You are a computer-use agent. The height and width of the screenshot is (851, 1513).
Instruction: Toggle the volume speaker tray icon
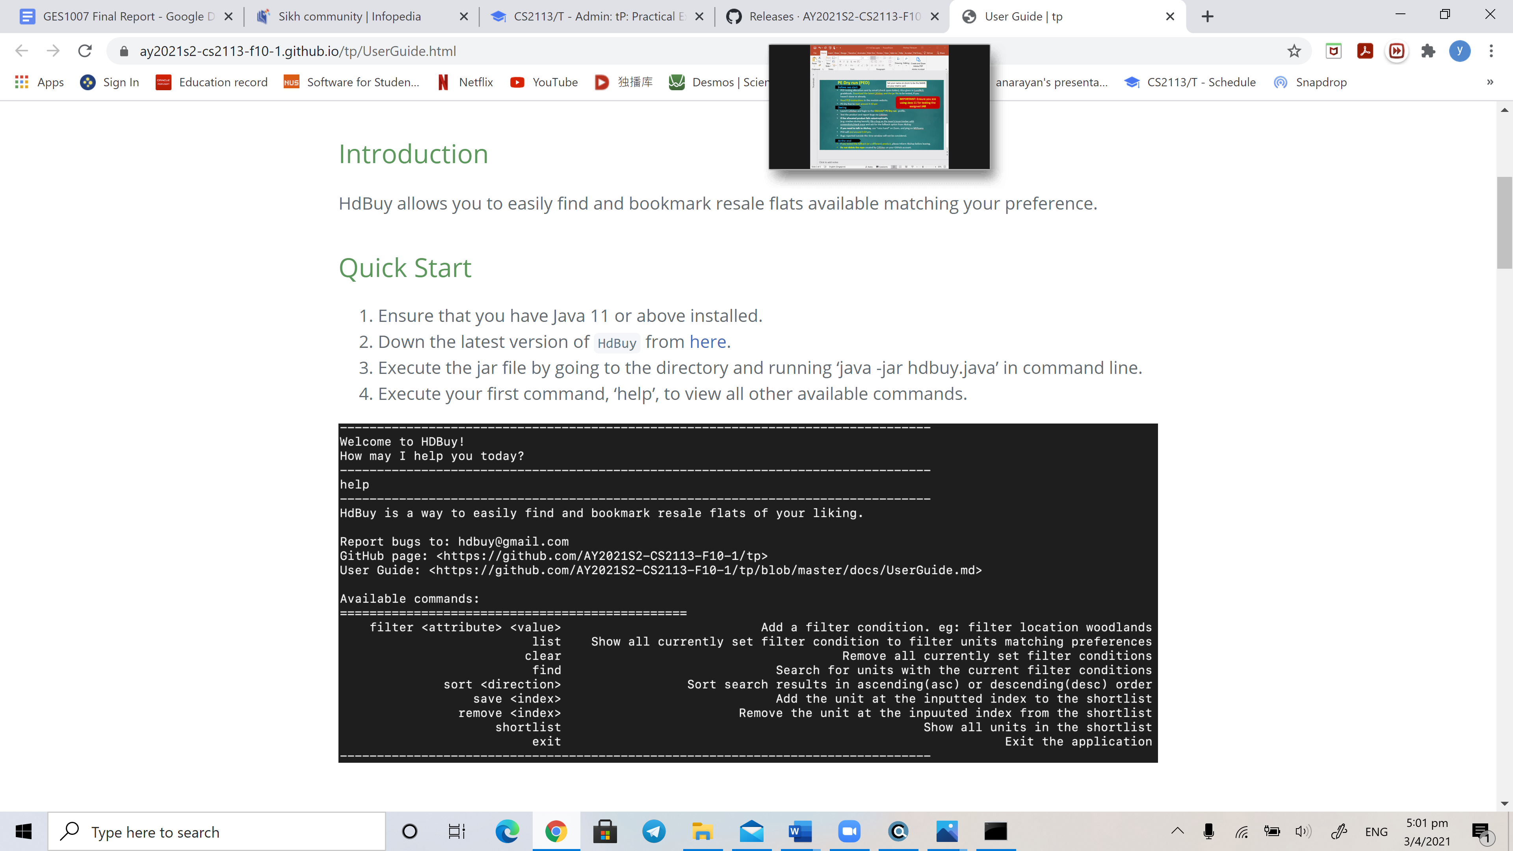pos(1302,831)
